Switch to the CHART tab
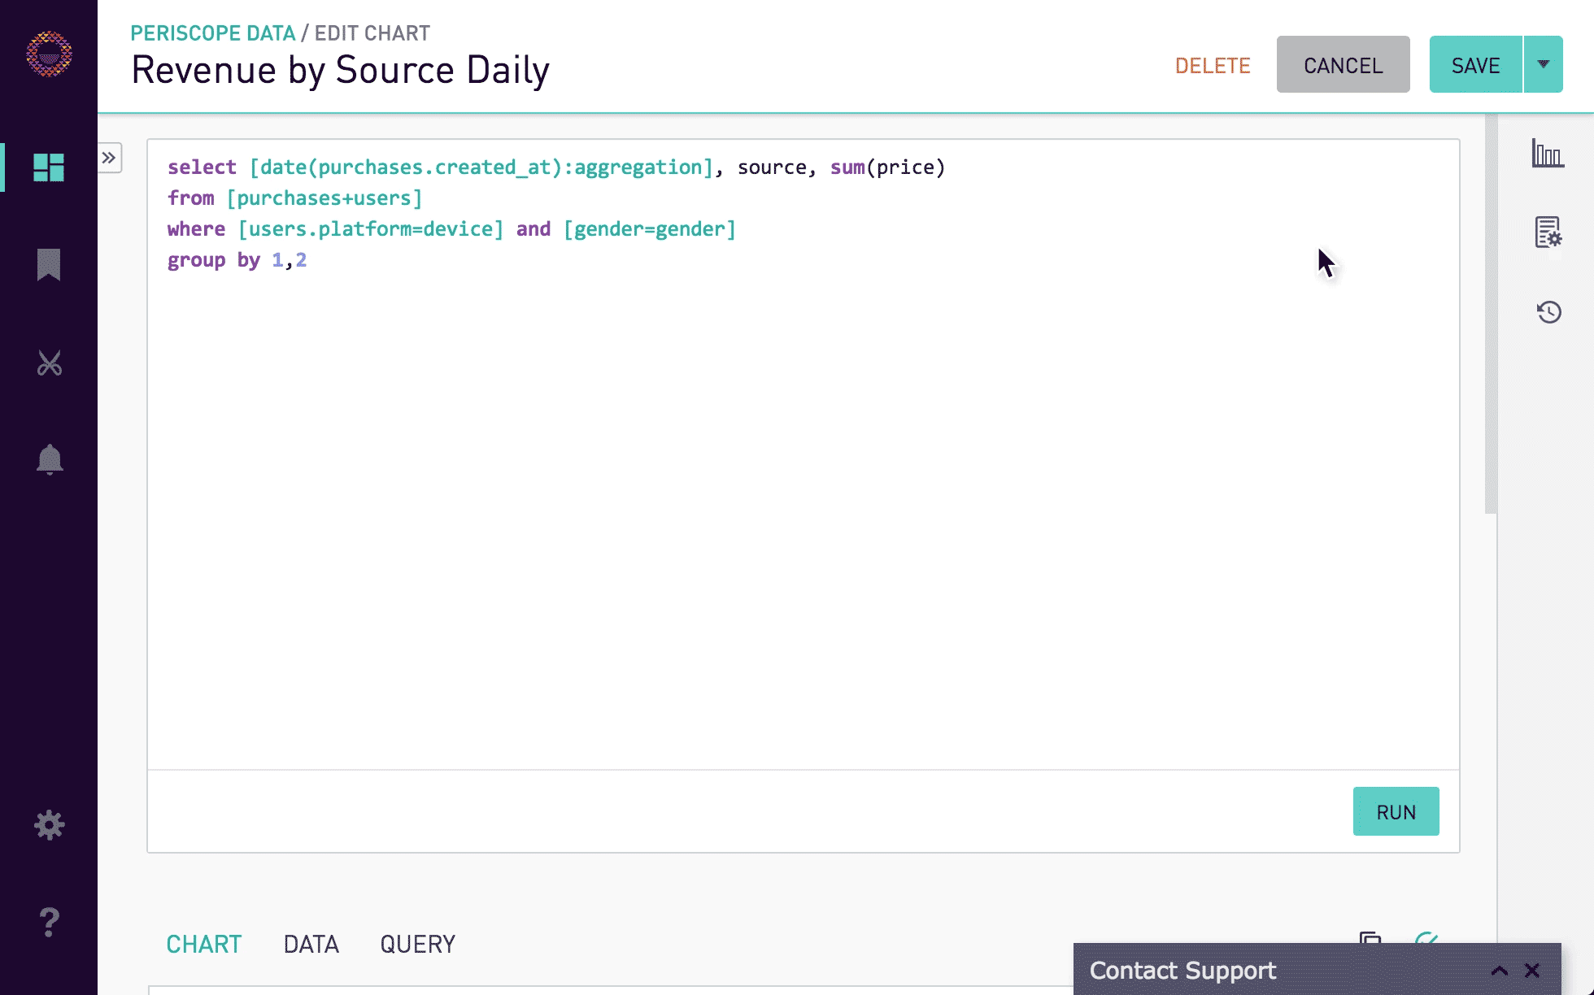Image resolution: width=1594 pixels, height=995 pixels. (x=204, y=944)
